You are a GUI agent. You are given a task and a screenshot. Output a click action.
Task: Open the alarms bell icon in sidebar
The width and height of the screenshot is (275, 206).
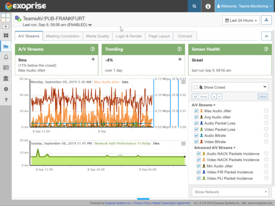tap(6, 57)
